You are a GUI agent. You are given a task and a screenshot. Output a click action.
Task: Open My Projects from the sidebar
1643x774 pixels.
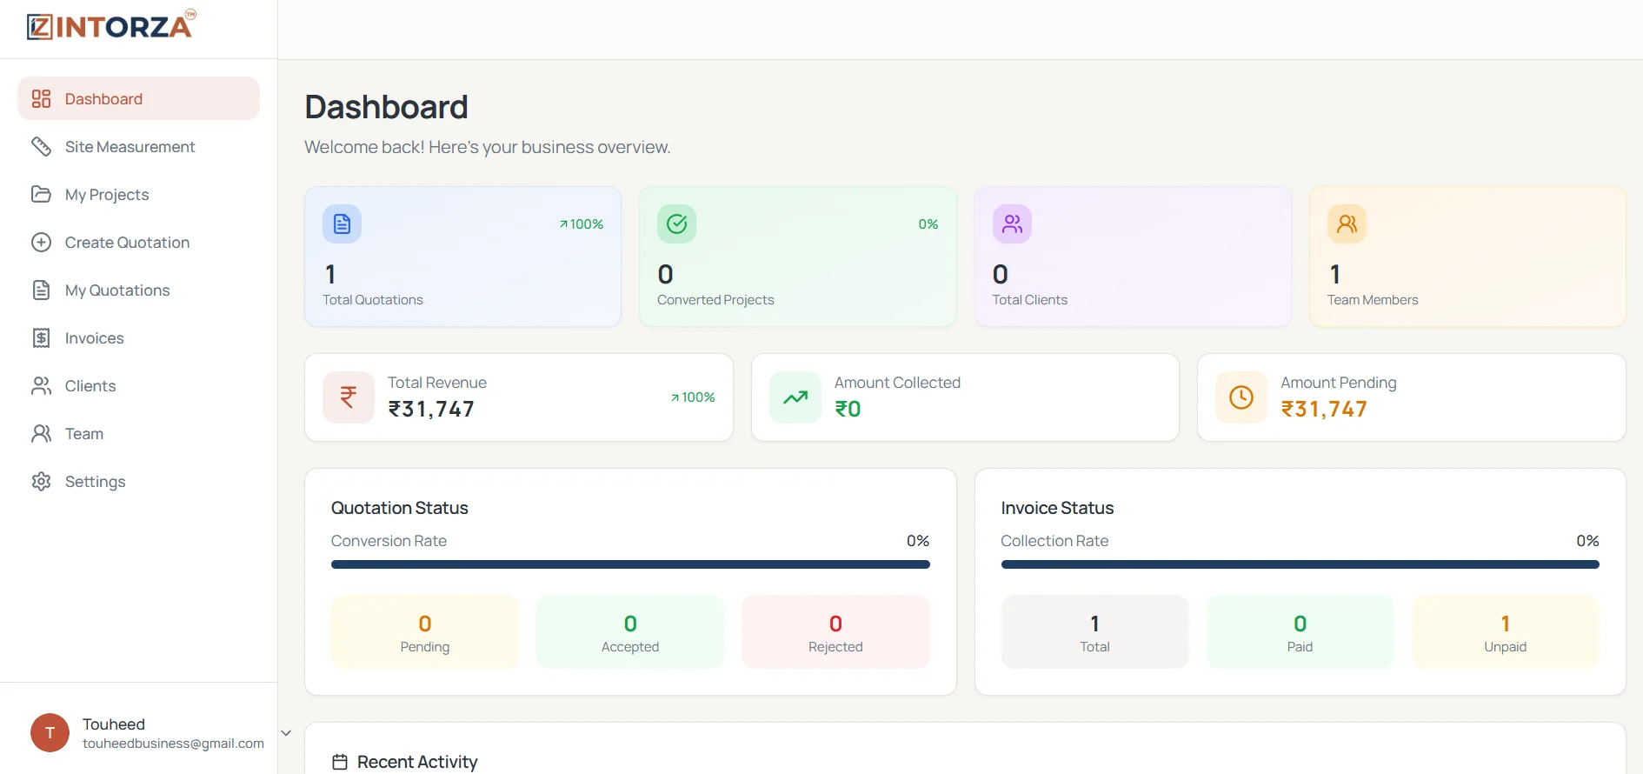(138, 194)
